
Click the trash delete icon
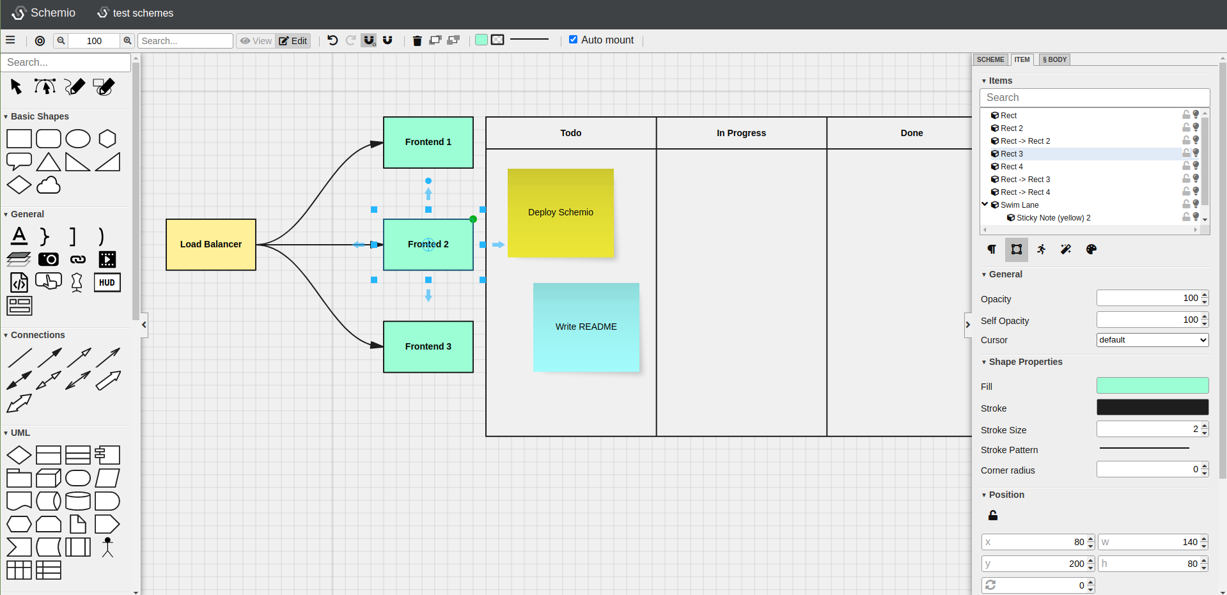coord(418,41)
